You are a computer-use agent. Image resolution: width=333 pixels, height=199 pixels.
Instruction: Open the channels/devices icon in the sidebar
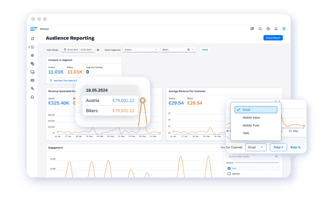point(32,72)
